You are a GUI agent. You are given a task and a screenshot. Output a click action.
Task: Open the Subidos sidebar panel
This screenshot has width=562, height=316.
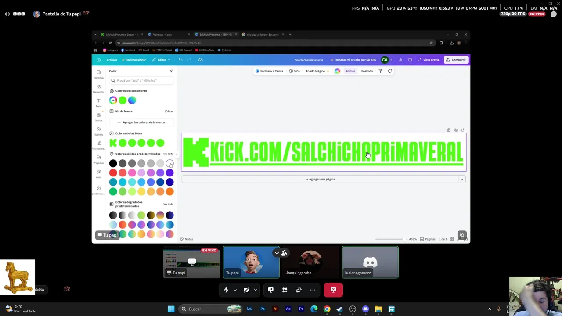click(x=98, y=131)
